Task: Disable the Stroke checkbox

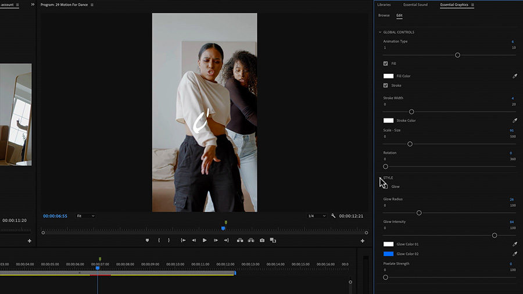Action: pos(386,85)
